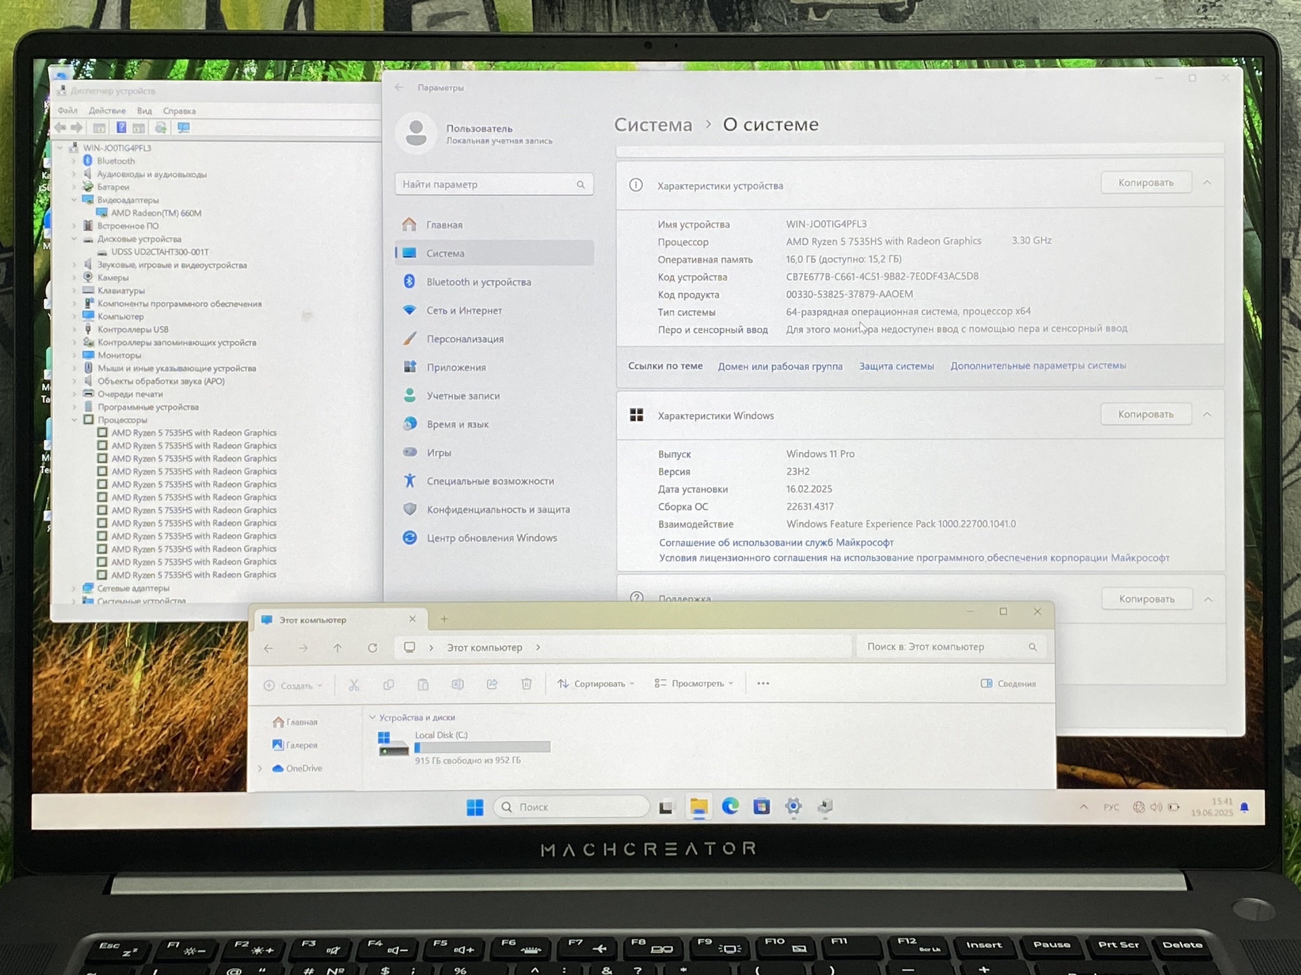The width and height of the screenshot is (1301, 975).
Task: Open Bluetooth и устройства settings section
Action: [x=478, y=282]
